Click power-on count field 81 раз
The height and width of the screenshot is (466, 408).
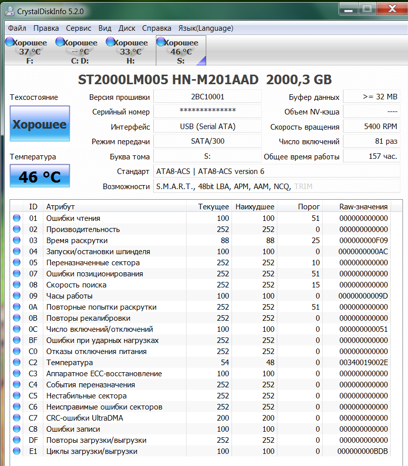pyautogui.click(x=372, y=141)
